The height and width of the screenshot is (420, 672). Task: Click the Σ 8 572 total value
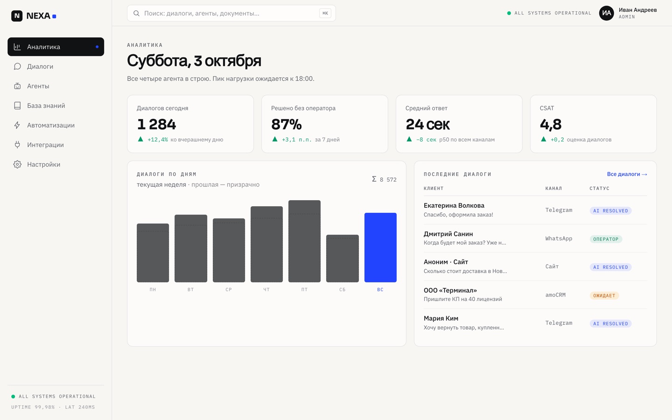(x=384, y=179)
